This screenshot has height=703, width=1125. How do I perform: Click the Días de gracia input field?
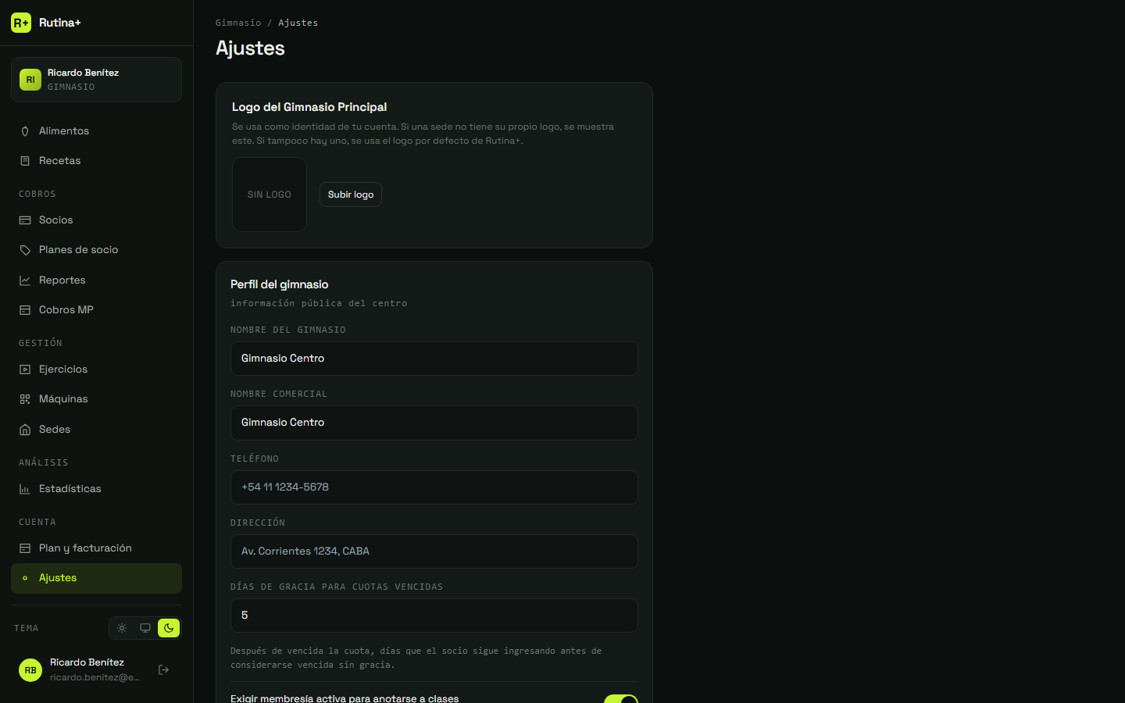[434, 616]
